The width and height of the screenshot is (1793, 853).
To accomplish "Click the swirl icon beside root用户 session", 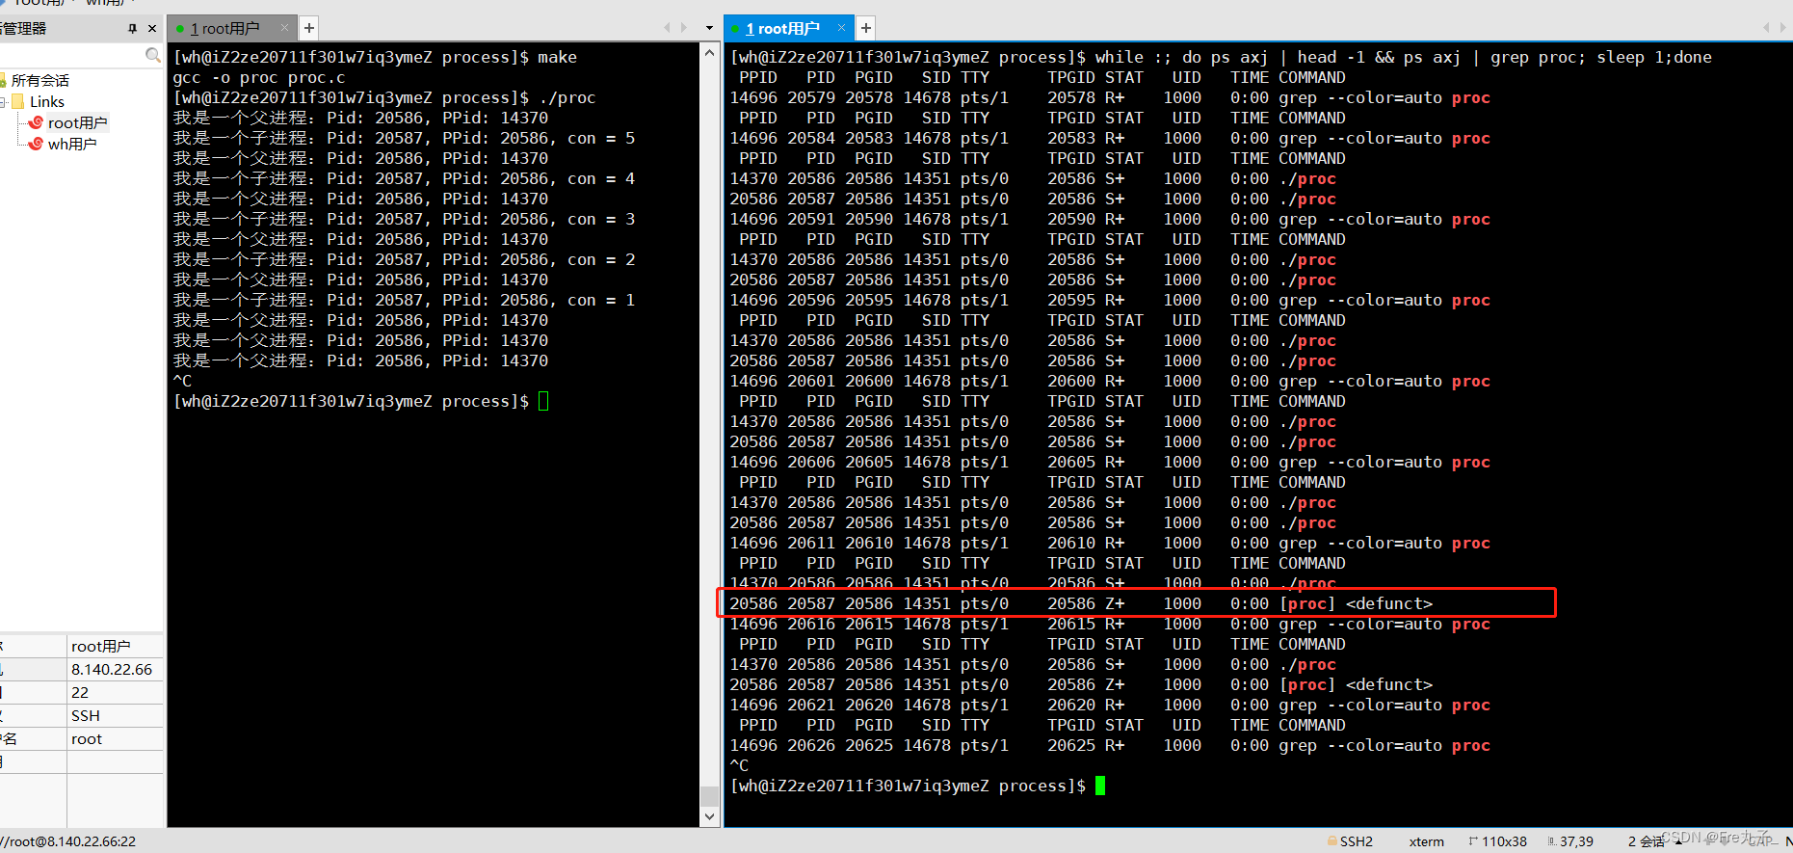I will [36, 122].
